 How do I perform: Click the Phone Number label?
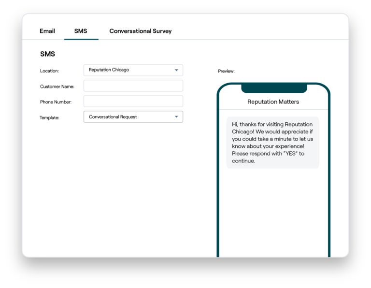[x=56, y=102]
